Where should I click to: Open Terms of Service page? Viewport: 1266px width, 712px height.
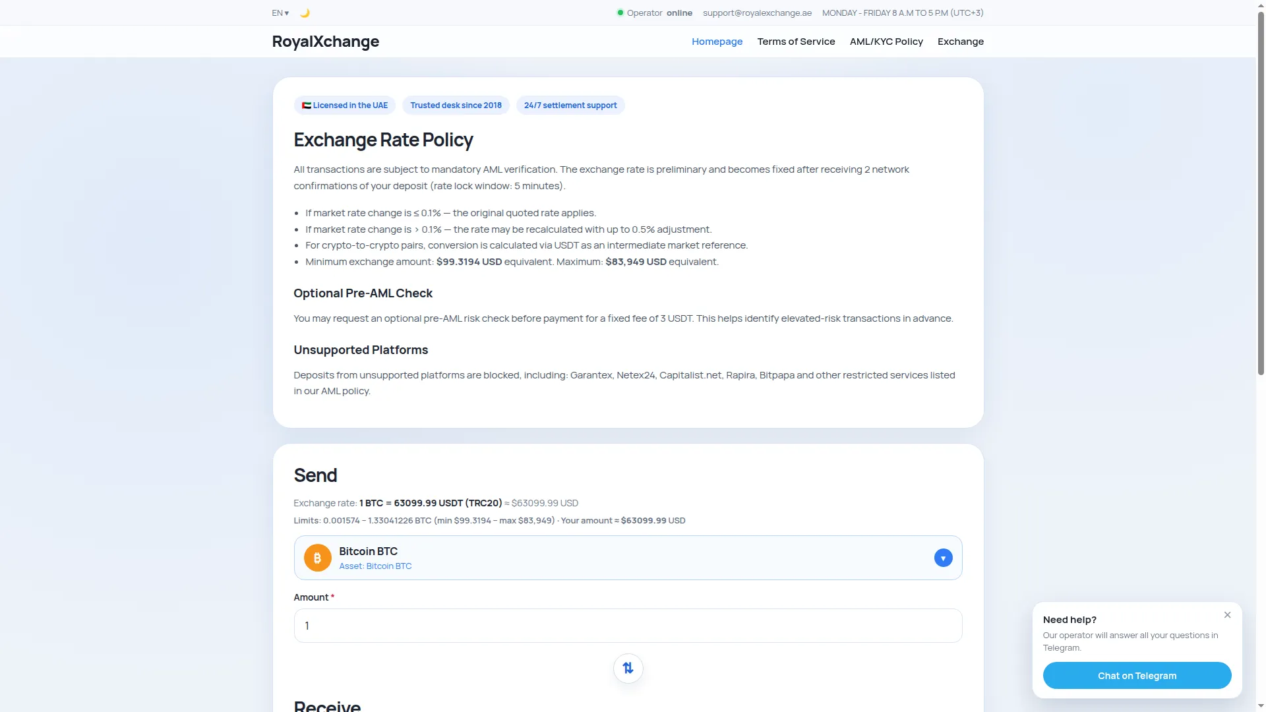tap(796, 42)
